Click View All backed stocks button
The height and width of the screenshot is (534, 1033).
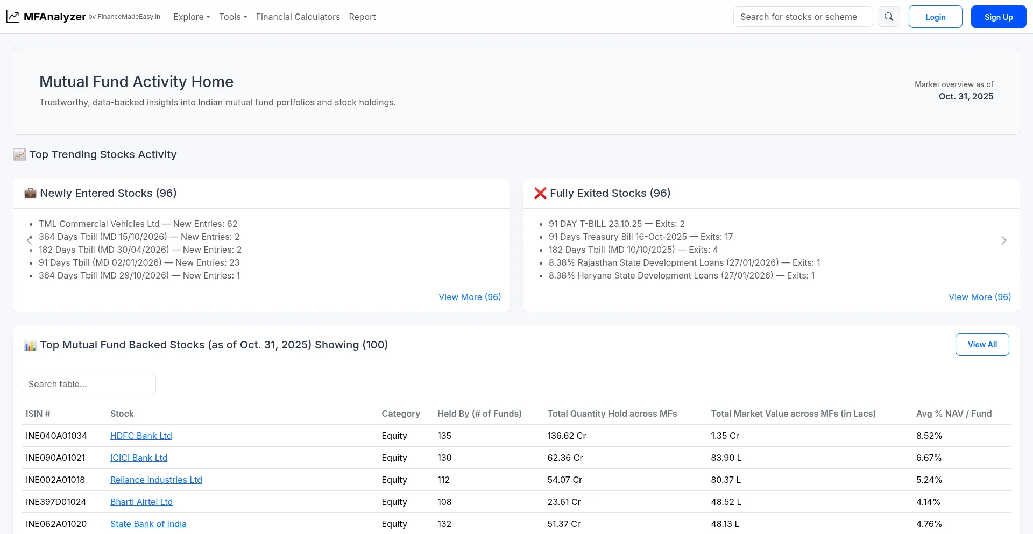(x=982, y=345)
